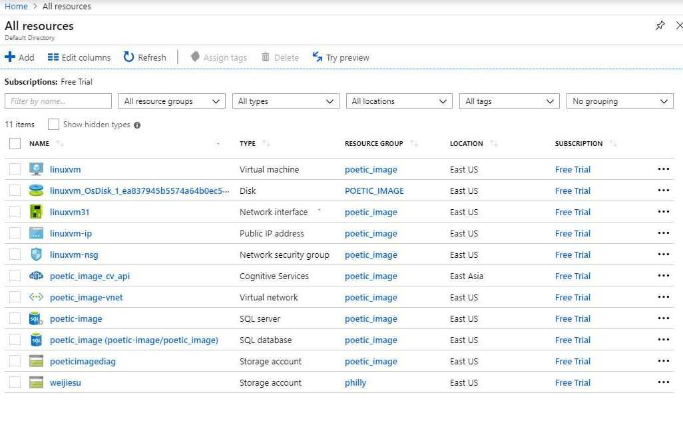Close the All resources blade

click(680, 26)
